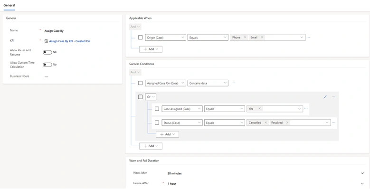
Task: Check the Or group checkbox
Action: point(141,97)
